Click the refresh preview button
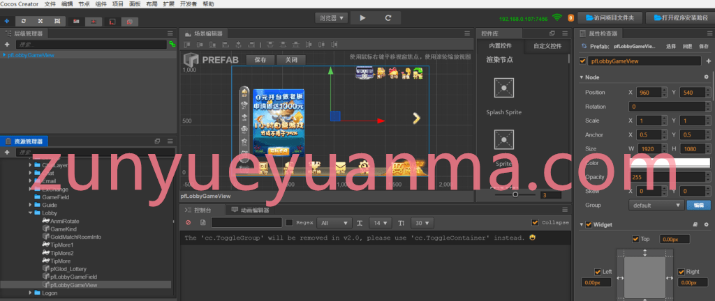 (388, 17)
